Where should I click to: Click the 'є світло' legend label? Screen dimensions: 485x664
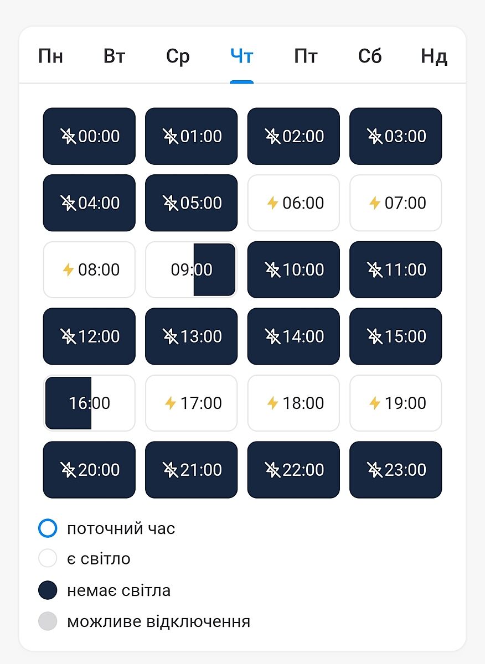99,559
